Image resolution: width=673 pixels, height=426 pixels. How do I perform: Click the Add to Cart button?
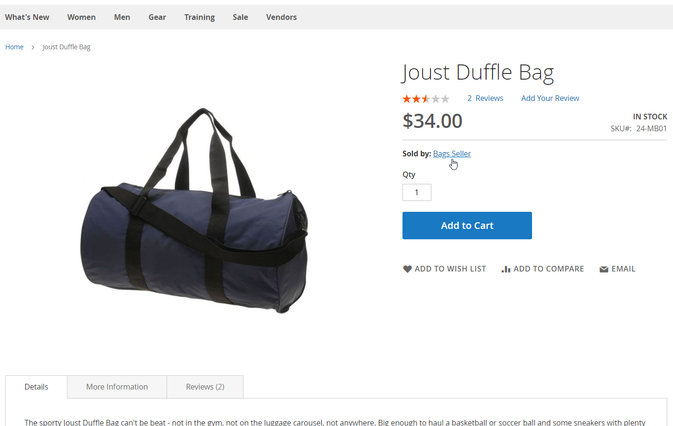[467, 226]
